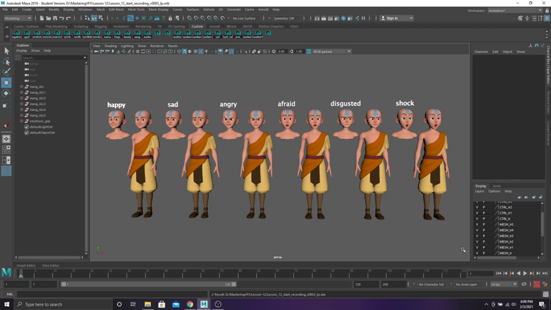551x310 pixels.
Task: Open the Outliner search filter dropdown arrow
Action: pyautogui.click(x=84, y=58)
